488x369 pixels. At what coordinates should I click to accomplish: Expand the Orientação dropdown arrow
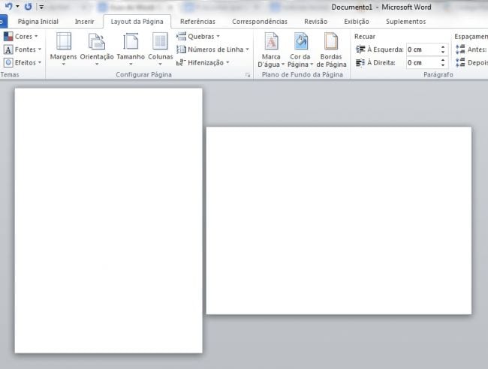click(97, 64)
